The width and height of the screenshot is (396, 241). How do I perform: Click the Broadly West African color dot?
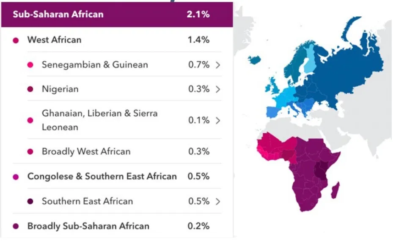(x=30, y=152)
